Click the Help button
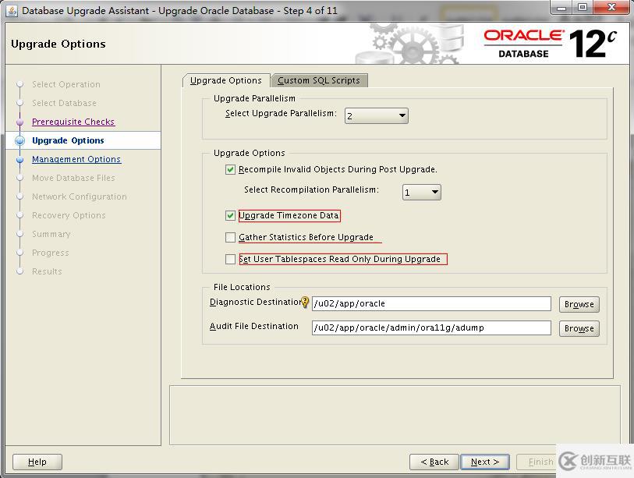The image size is (634, 478). coord(37,462)
